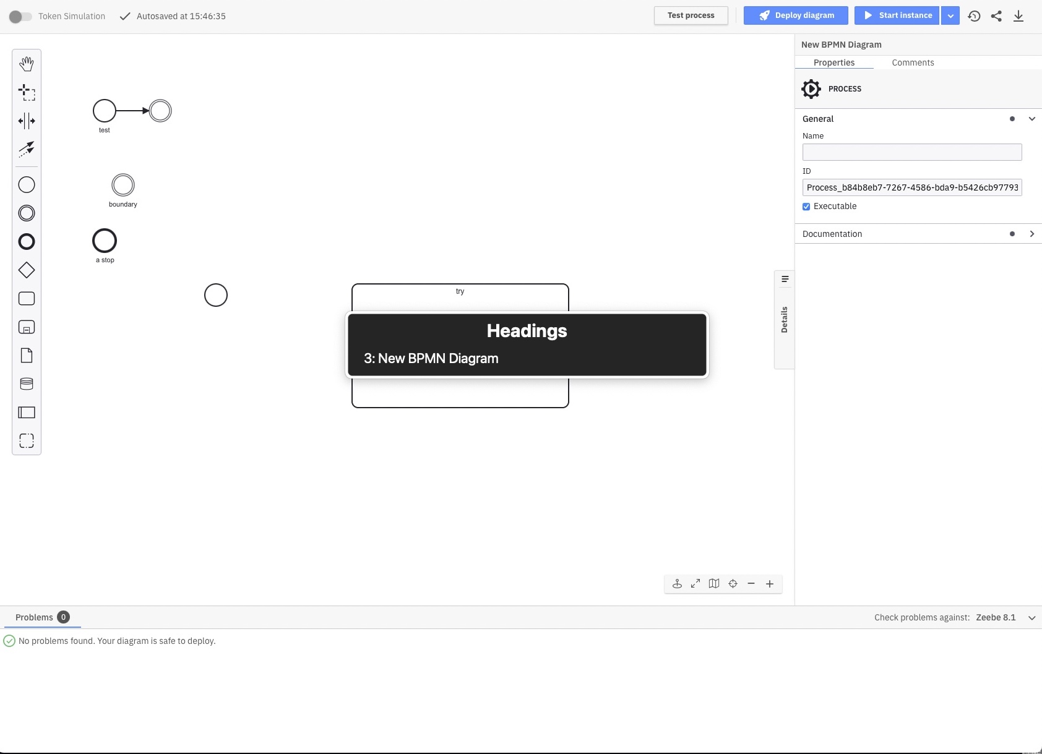Click the Test process button
This screenshot has height=754, width=1042.
(x=691, y=15)
